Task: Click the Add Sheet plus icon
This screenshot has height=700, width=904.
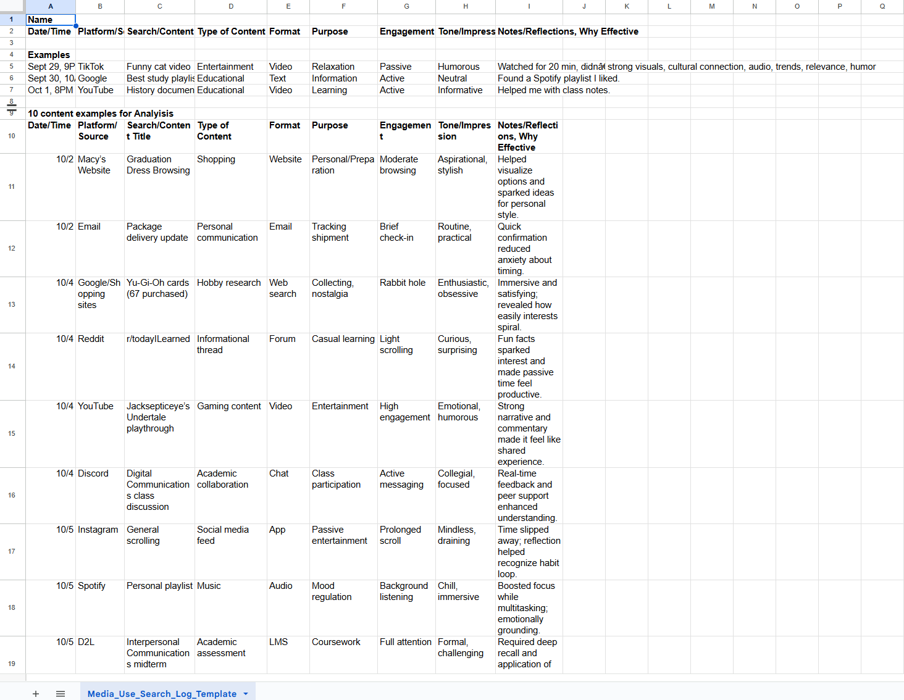Action: point(36,694)
